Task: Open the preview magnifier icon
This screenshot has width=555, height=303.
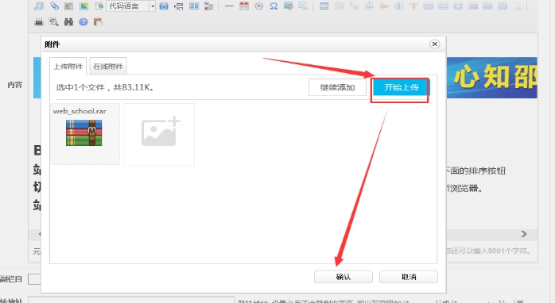Action: click(54, 22)
